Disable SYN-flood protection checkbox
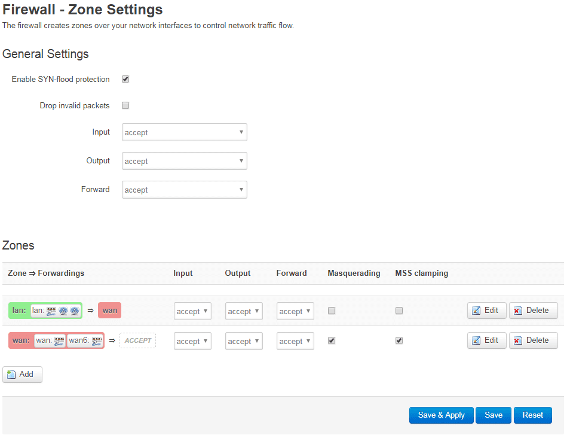 [x=125, y=79]
